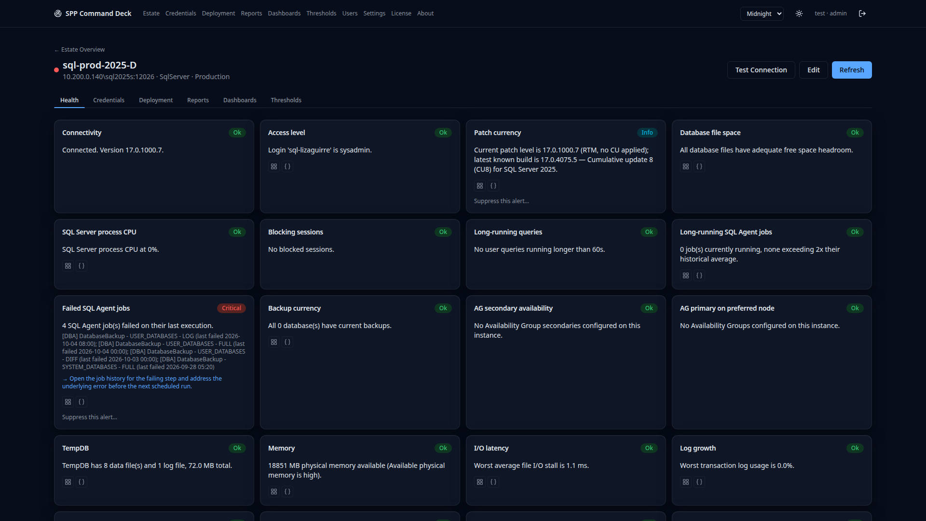Switch to the instance Deployment tab

coord(156,100)
